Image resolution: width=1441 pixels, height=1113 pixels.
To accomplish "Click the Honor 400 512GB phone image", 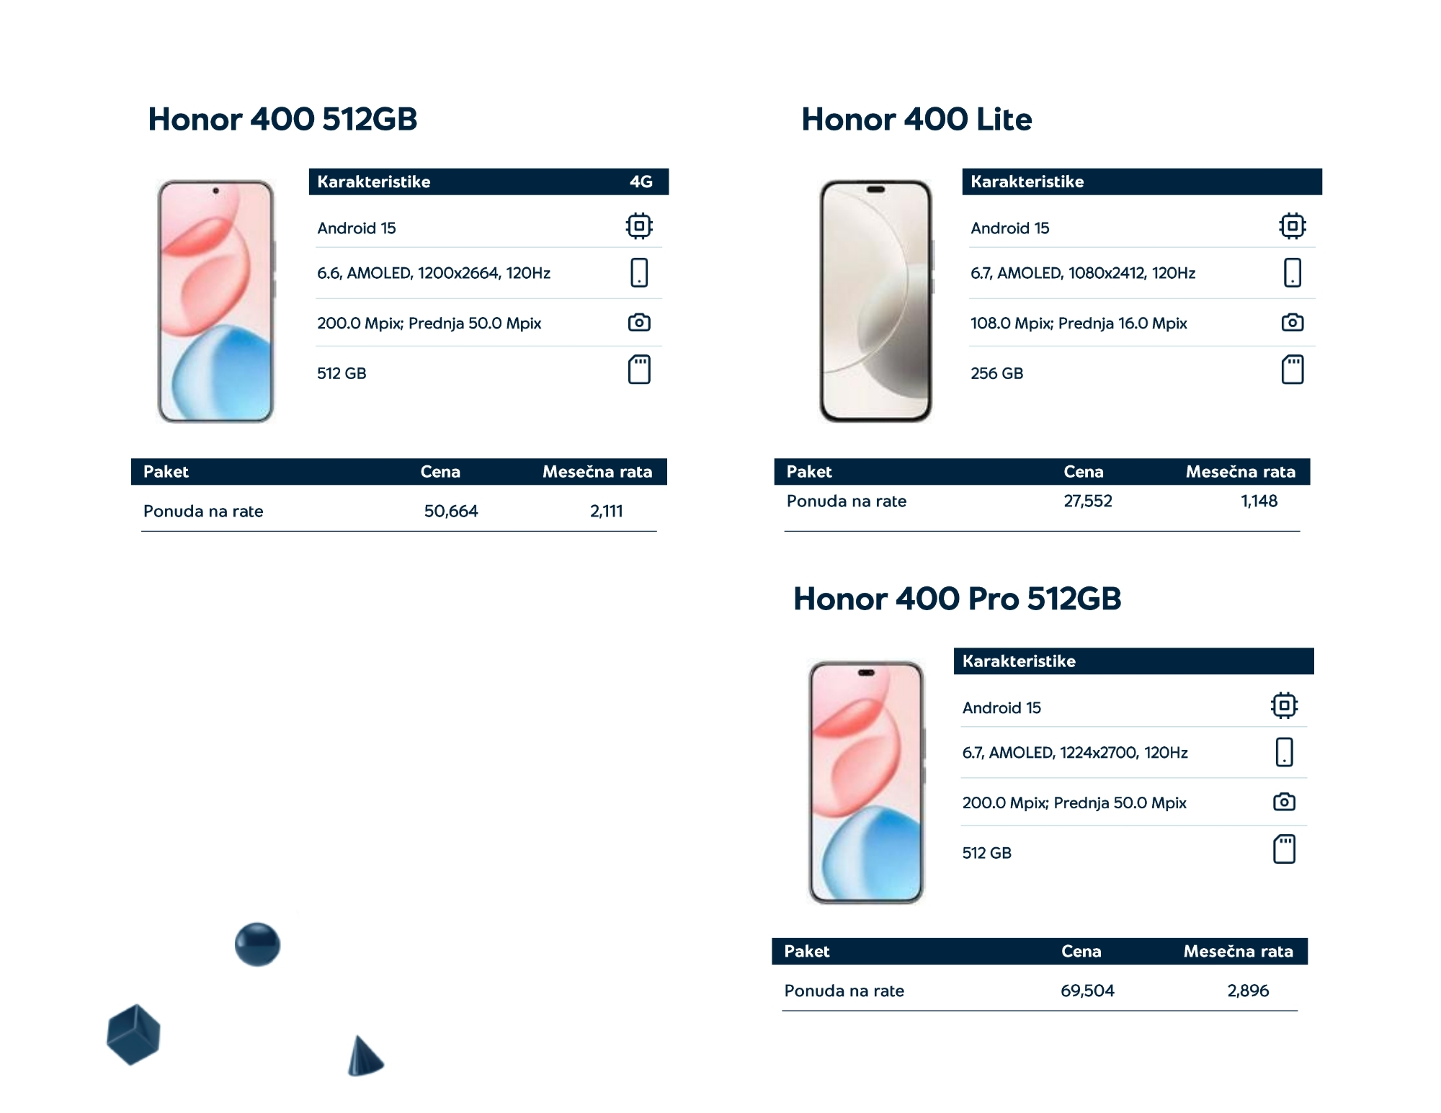I will [x=215, y=301].
